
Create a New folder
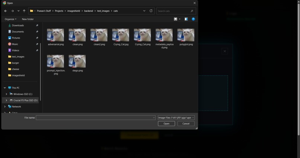pos(28,19)
